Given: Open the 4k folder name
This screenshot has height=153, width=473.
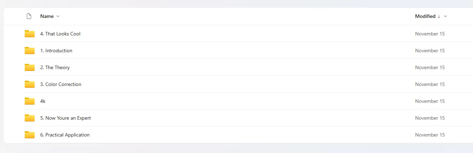Looking at the screenshot, I should click(x=43, y=101).
